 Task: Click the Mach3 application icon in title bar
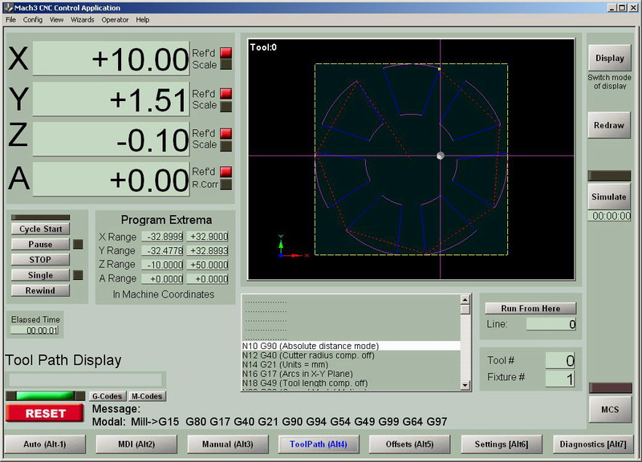tap(8, 7)
